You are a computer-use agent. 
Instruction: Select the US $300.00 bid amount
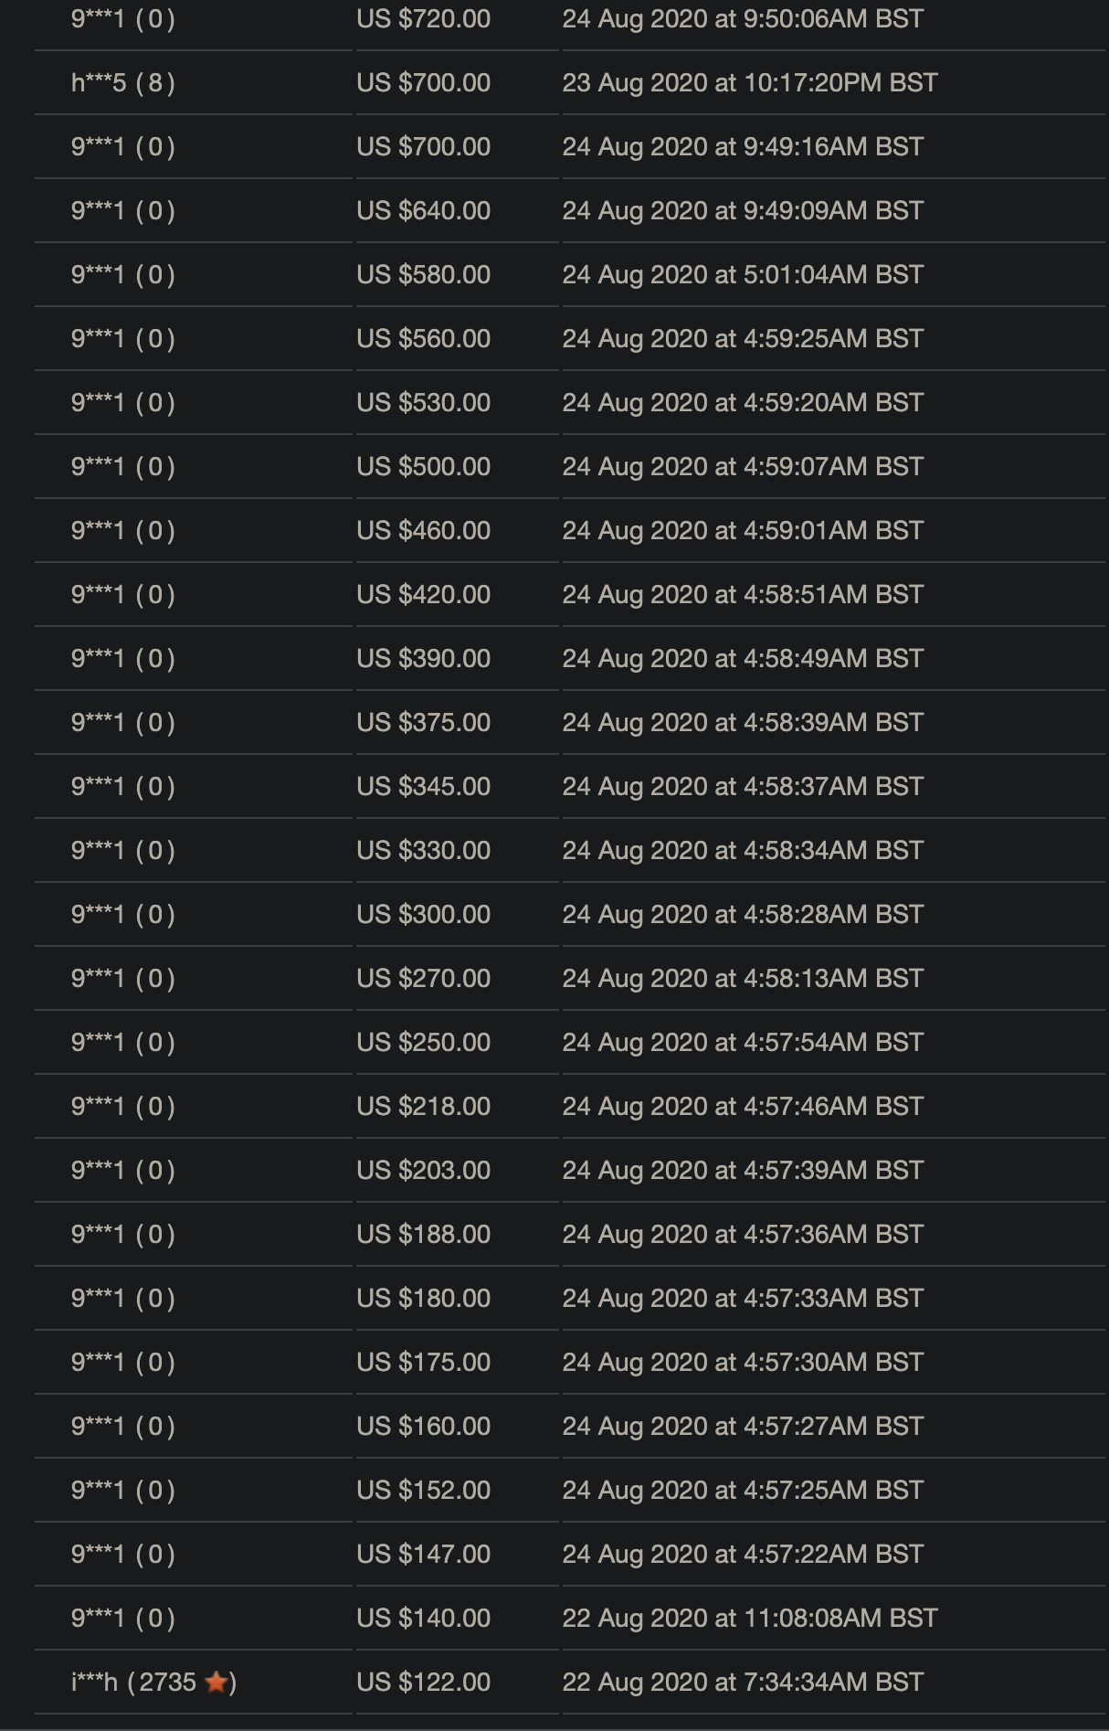pos(424,915)
